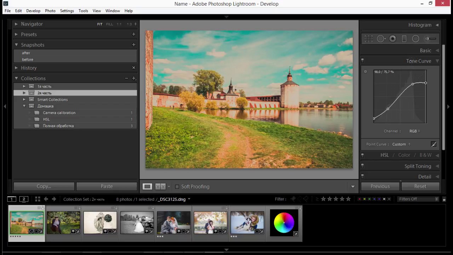Screen dimensions: 453x255
Task: Select the Graduated Filter tool
Action: tap(404, 39)
